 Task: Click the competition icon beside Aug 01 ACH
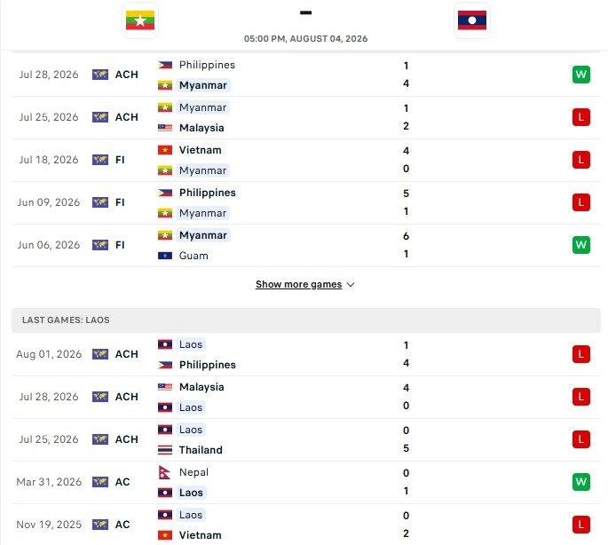pos(100,354)
